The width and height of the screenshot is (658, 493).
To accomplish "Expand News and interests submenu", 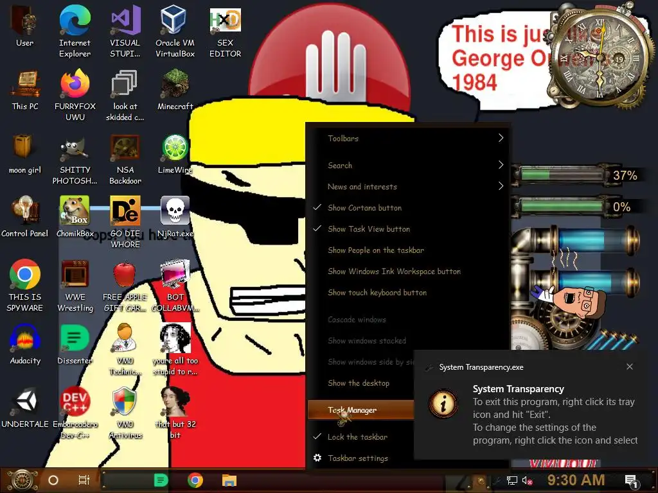I will [408, 186].
